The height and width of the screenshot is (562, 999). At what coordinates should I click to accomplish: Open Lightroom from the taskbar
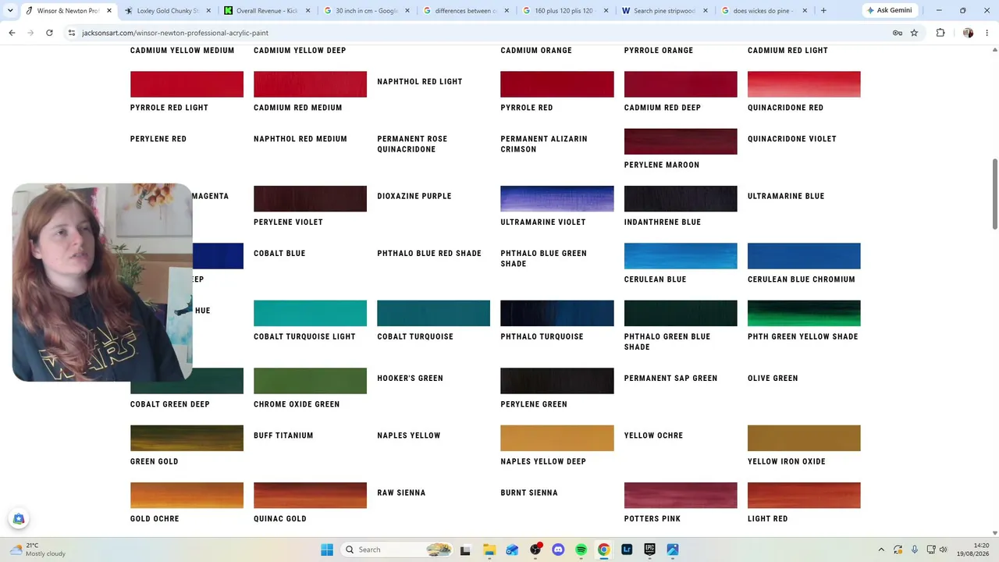tap(627, 550)
